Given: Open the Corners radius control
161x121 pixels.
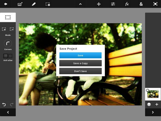Looking at the screenshot, I should (x=8, y=43).
